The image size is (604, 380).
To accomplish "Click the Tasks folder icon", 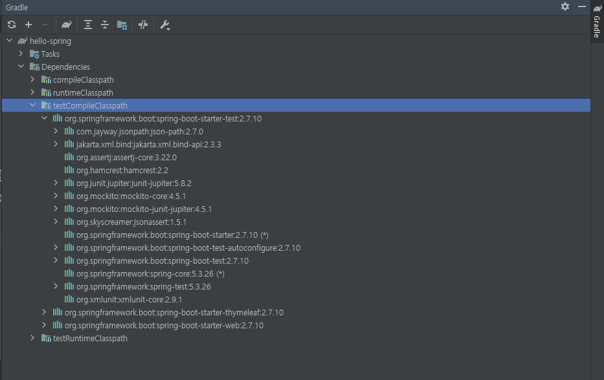I will (35, 54).
